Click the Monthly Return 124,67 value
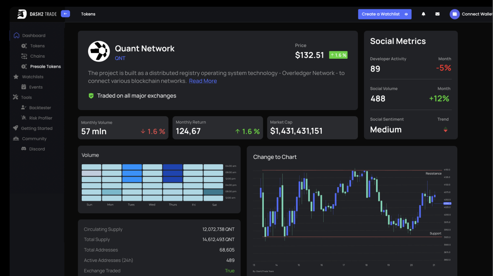Viewport: 493px width, 276px height. [188, 132]
